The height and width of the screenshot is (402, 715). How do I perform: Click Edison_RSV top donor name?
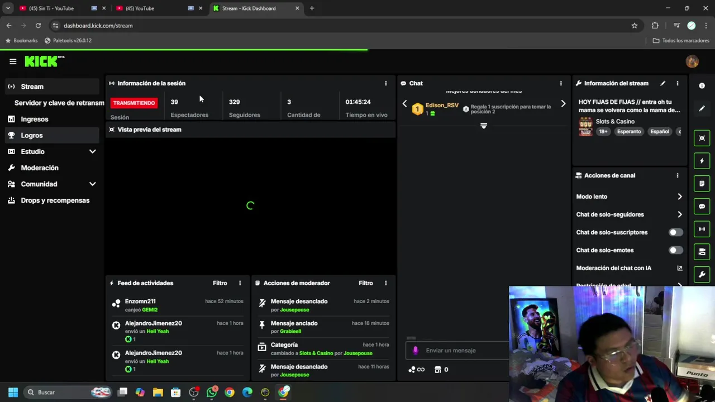442,105
